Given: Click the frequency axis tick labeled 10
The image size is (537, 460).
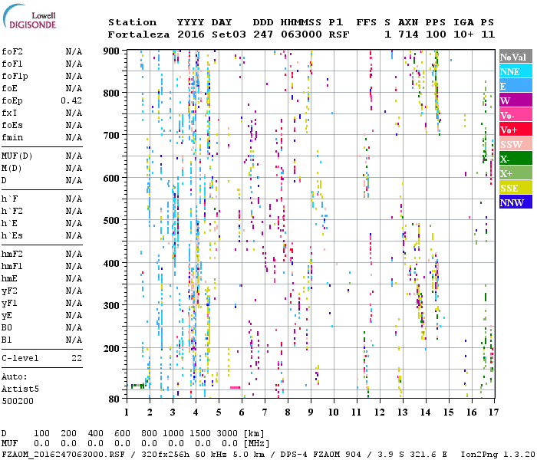Looking at the screenshot, I should coord(334,412).
